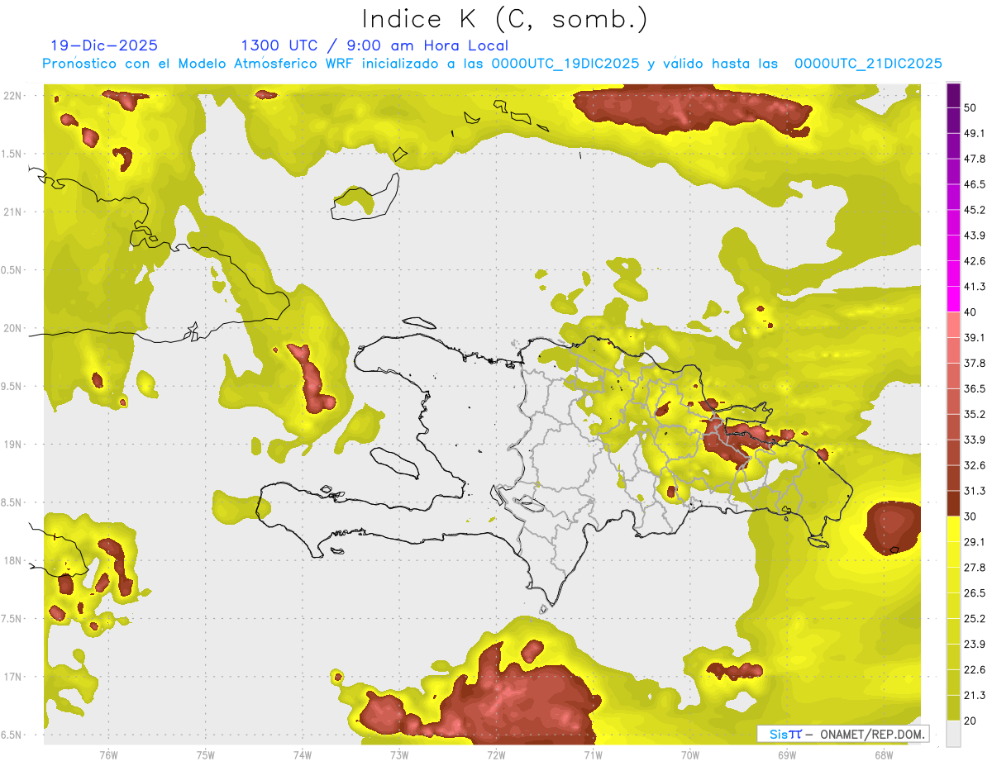The image size is (992, 766).
Task: Click the latitude label "19N"
Action: [14, 444]
